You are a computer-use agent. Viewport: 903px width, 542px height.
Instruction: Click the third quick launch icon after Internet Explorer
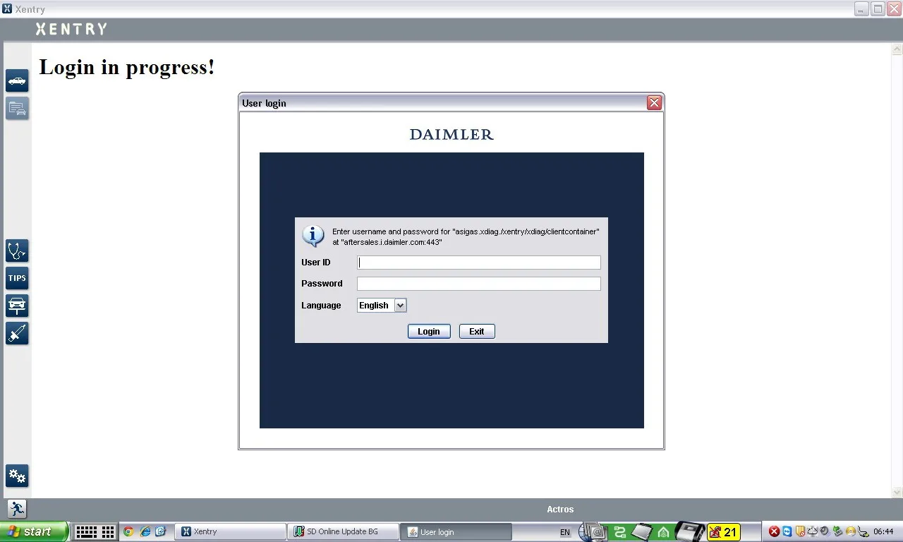pyautogui.click(x=160, y=531)
